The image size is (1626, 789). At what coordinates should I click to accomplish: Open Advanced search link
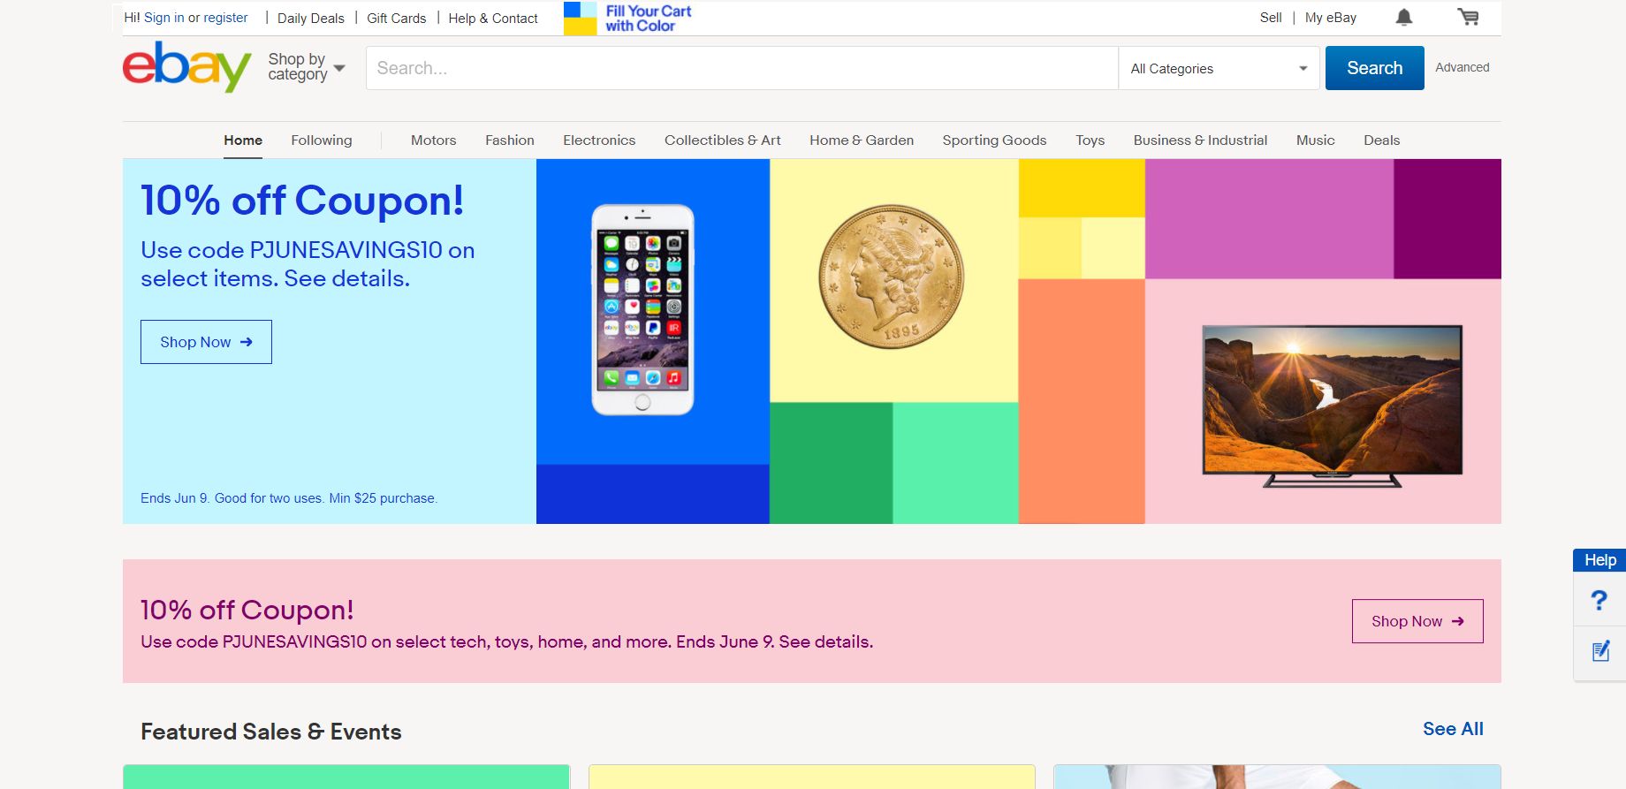pyautogui.click(x=1462, y=67)
